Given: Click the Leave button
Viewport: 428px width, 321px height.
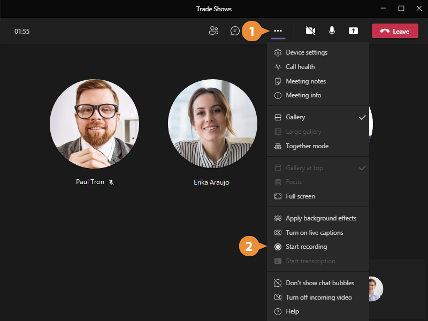Looking at the screenshot, I should [x=395, y=30].
